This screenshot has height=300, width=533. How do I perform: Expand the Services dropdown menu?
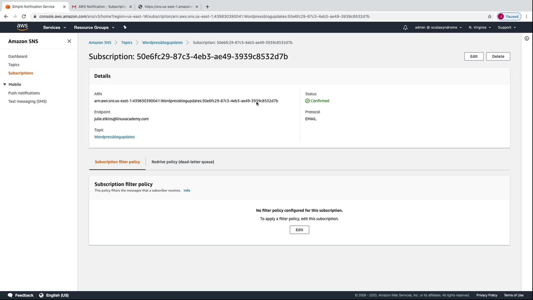[x=55, y=27]
